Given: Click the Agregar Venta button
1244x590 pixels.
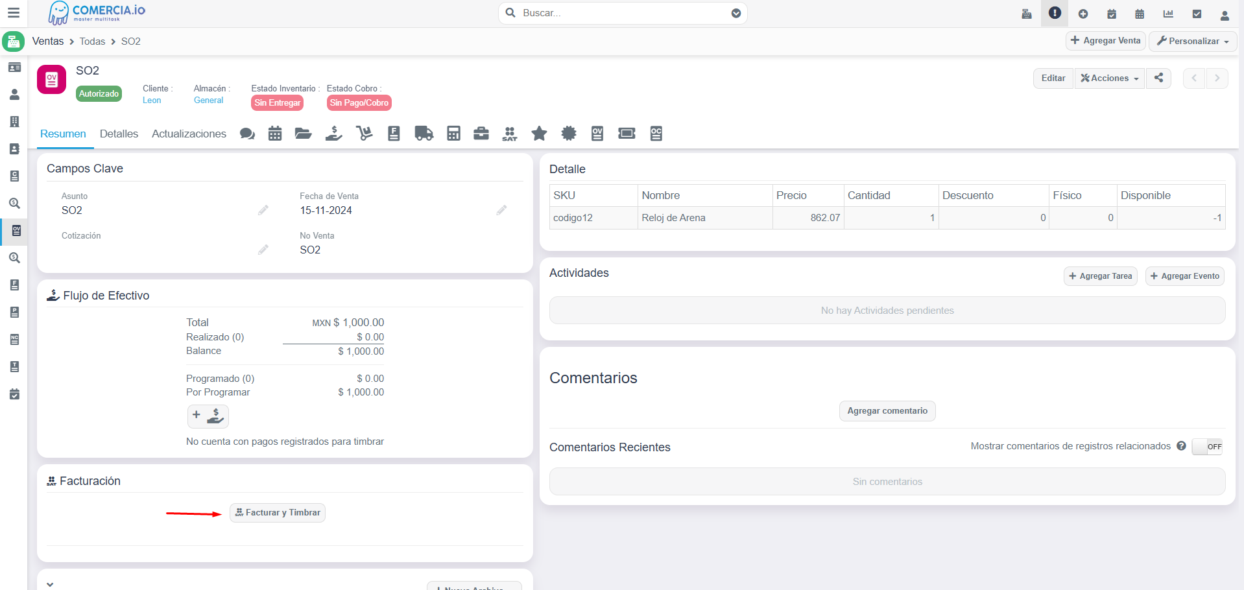Looking at the screenshot, I should 1105,41.
